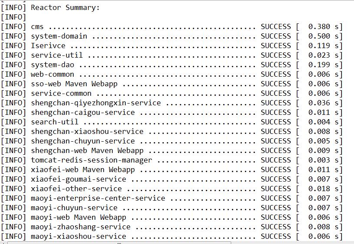The width and height of the screenshot is (354, 244).
Task: Click 'maoyi-enterprise-center-service' module name
Action: pos(98,198)
